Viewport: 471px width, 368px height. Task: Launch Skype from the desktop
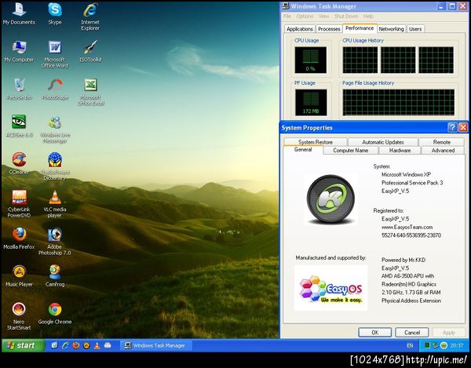click(55, 13)
